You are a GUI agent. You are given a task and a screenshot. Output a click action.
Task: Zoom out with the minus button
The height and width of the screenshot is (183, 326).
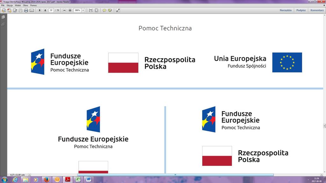click(x=64, y=10)
